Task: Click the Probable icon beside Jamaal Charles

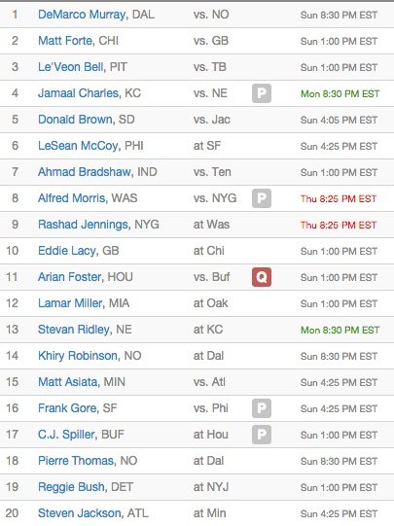Action: pyautogui.click(x=262, y=93)
